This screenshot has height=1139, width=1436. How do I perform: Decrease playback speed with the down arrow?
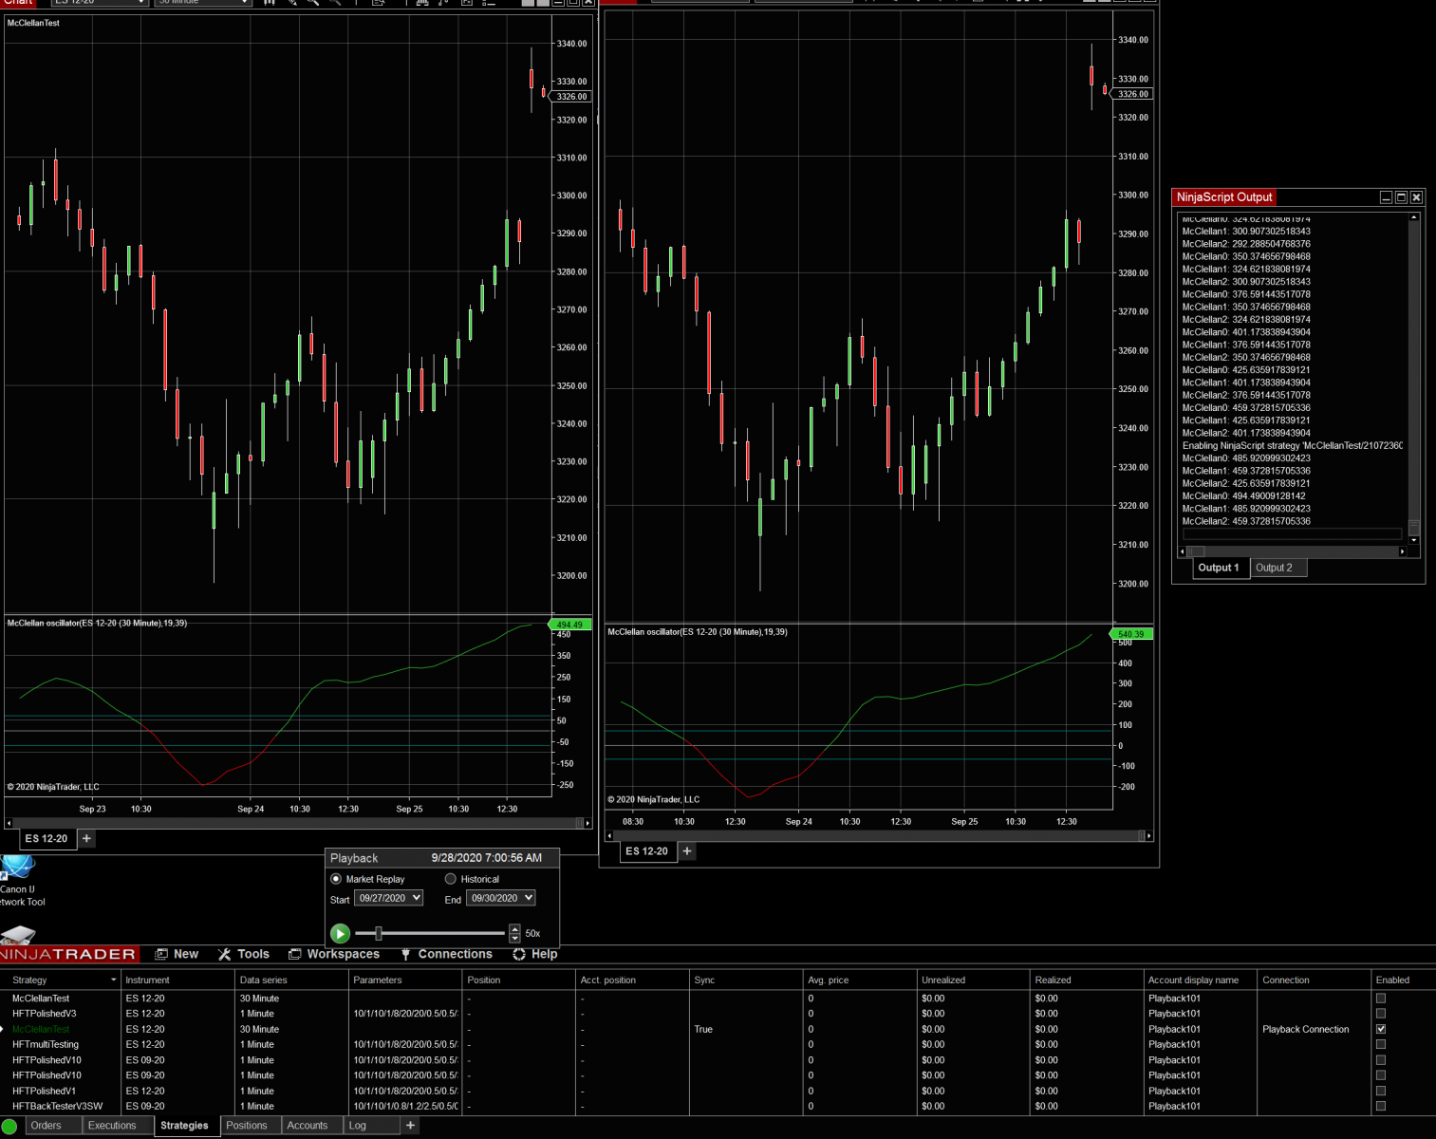click(x=514, y=938)
